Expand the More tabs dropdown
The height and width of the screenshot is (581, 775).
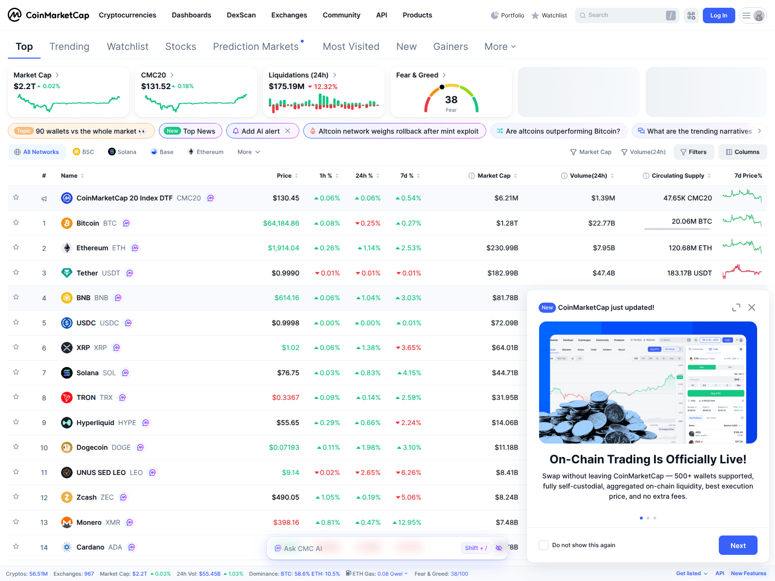click(x=500, y=46)
